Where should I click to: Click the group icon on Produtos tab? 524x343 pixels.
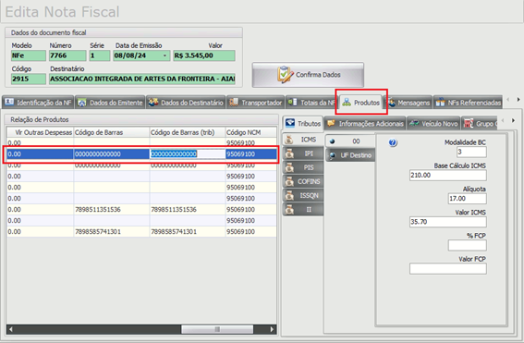347,102
